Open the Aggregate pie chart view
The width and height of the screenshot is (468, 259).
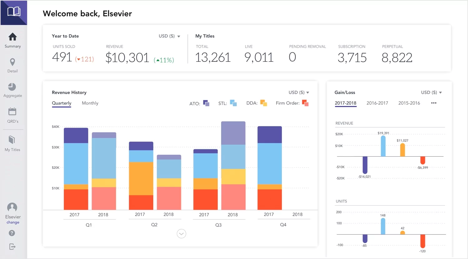pos(12,87)
